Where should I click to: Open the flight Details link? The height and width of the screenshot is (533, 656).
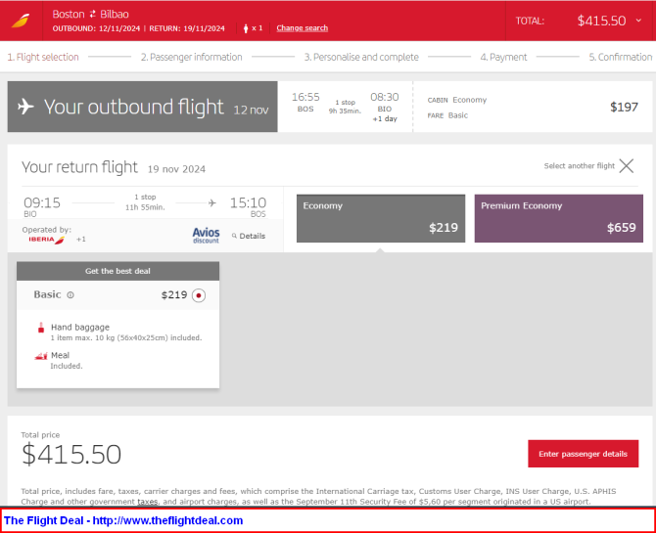[252, 236]
